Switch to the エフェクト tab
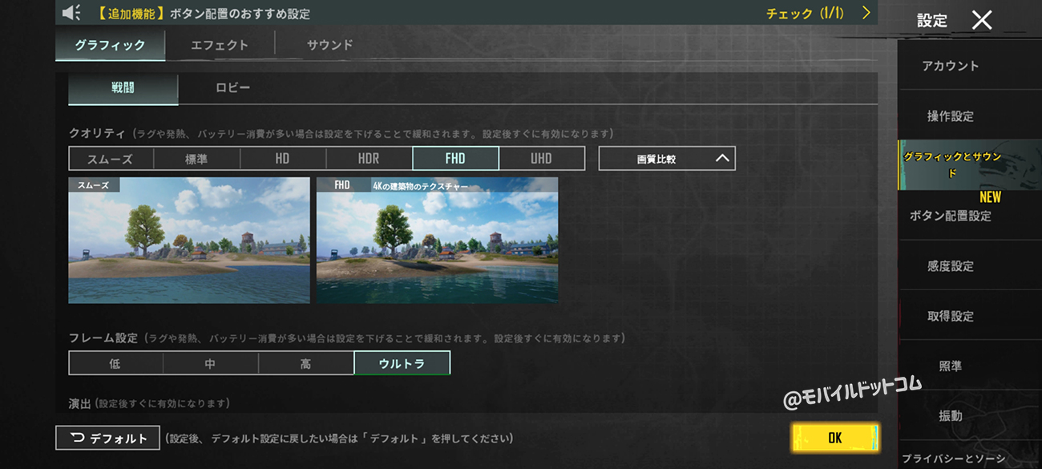 coord(220,45)
